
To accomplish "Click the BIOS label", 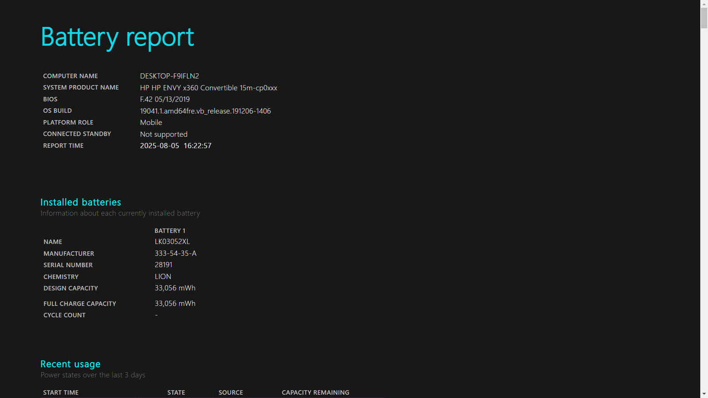I will [50, 99].
